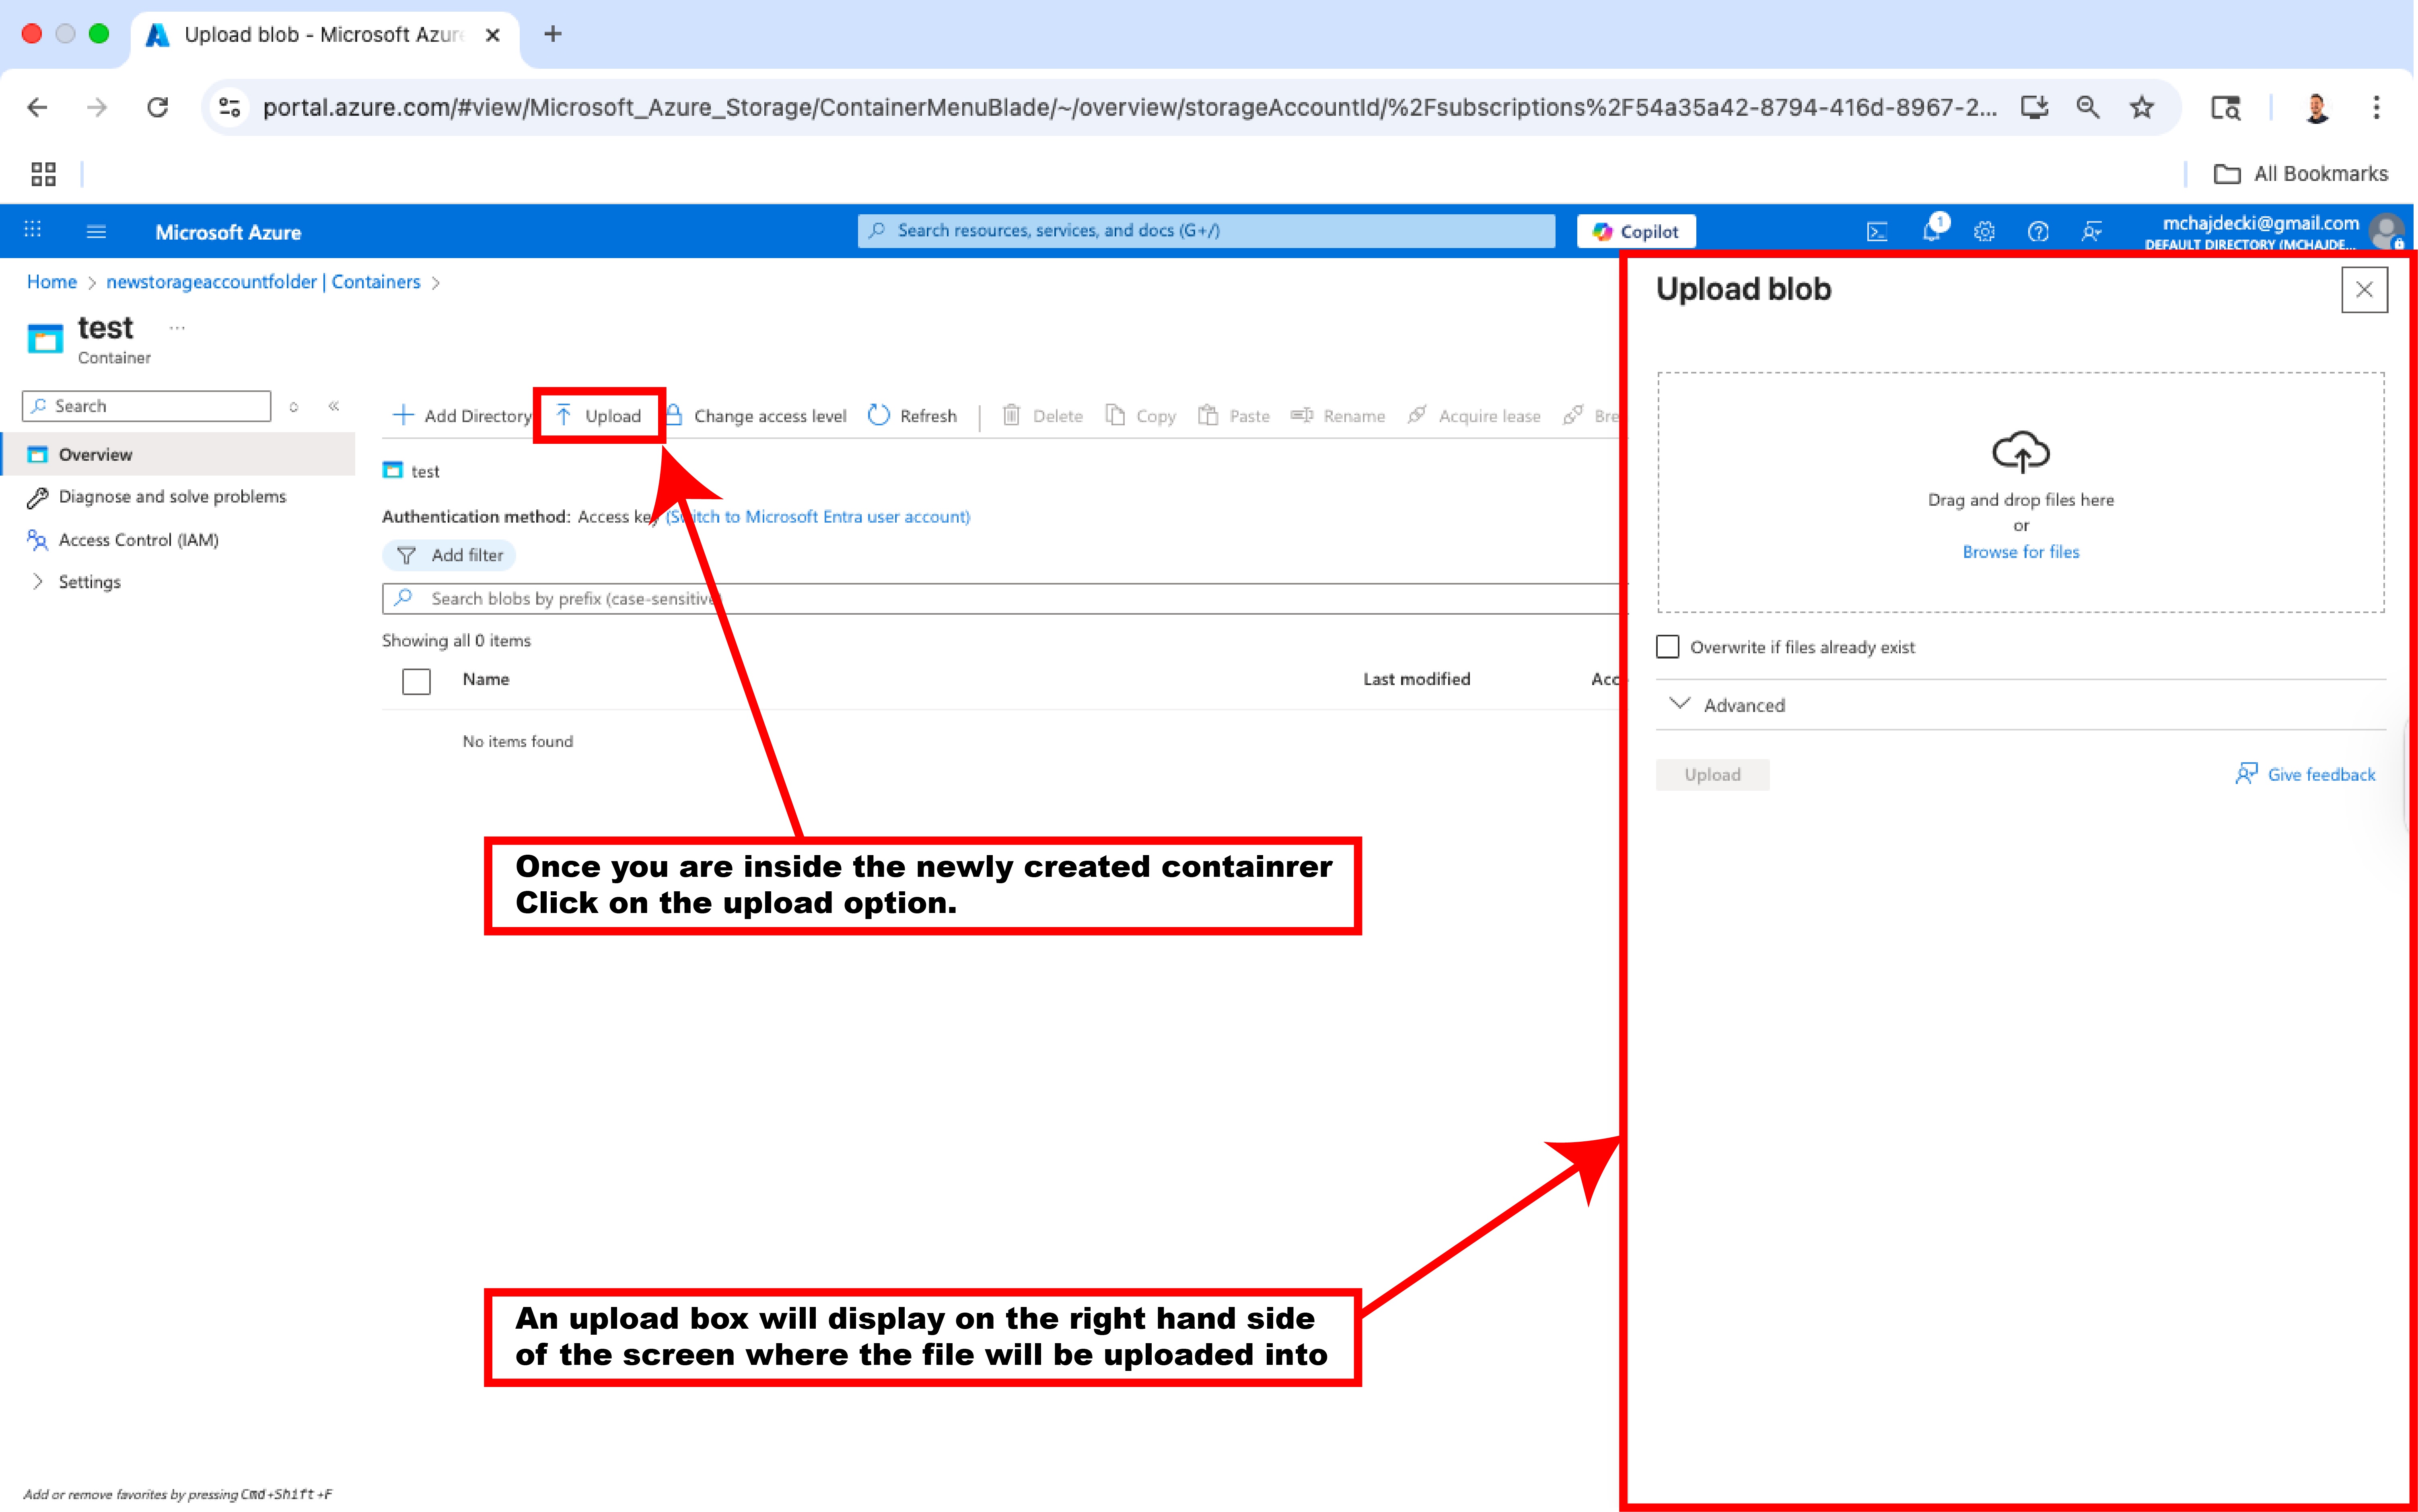Click the expand/collapse icon beside menu search
This screenshot has height=1512, width=2418.
(x=294, y=407)
